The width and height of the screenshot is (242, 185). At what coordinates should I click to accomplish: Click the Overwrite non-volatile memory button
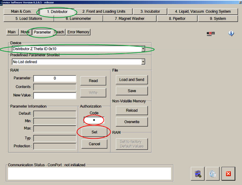click(131, 122)
